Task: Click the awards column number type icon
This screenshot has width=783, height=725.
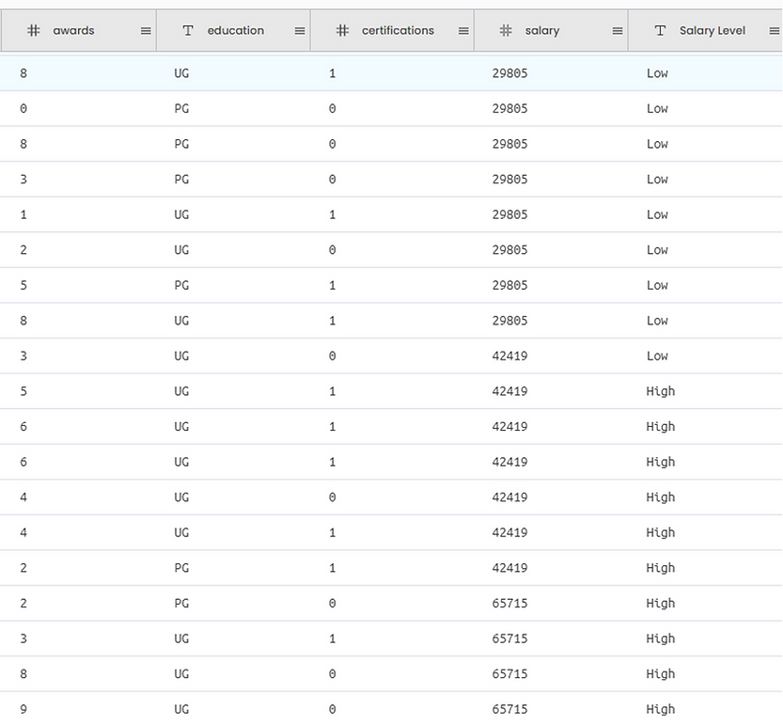Action: point(34,31)
